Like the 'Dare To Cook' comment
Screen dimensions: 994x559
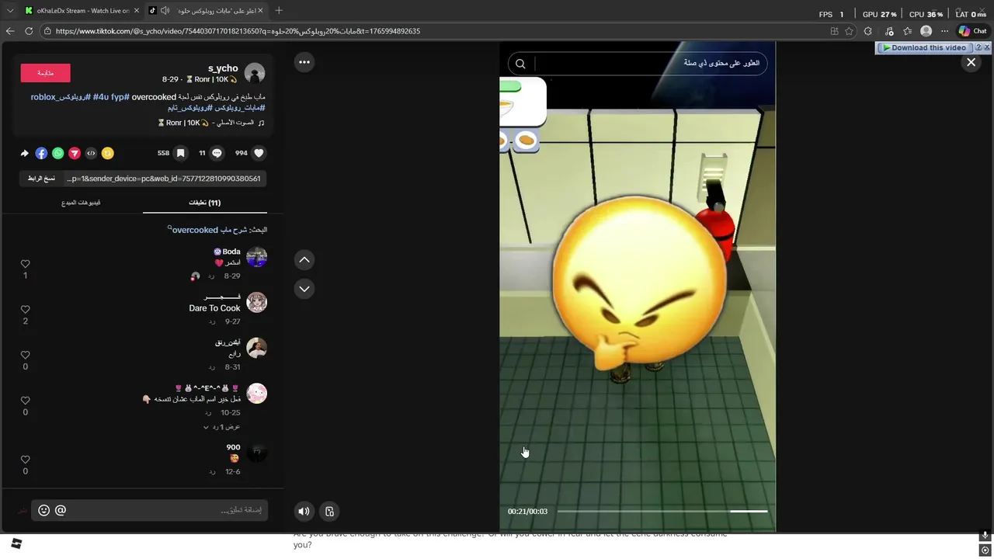25,309
